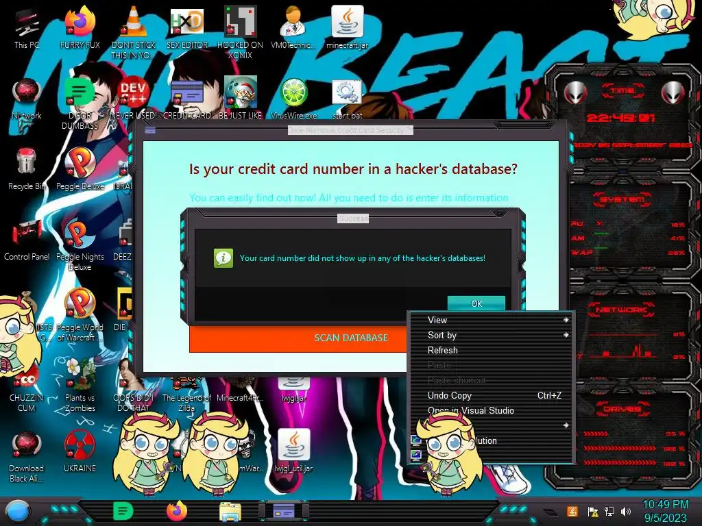Open The Legend of Zilda shortcut
Screen dimensions: 702x526
click(x=186, y=394)
